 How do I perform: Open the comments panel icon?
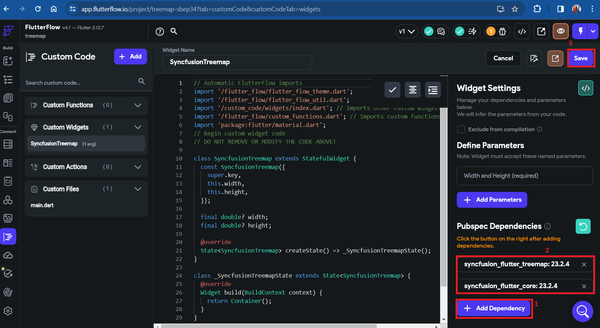[x=441, y=31]
